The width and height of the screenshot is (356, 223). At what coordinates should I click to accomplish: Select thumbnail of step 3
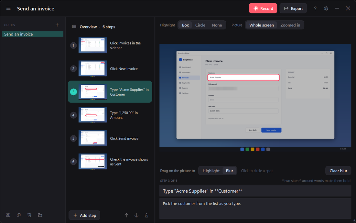92,92
